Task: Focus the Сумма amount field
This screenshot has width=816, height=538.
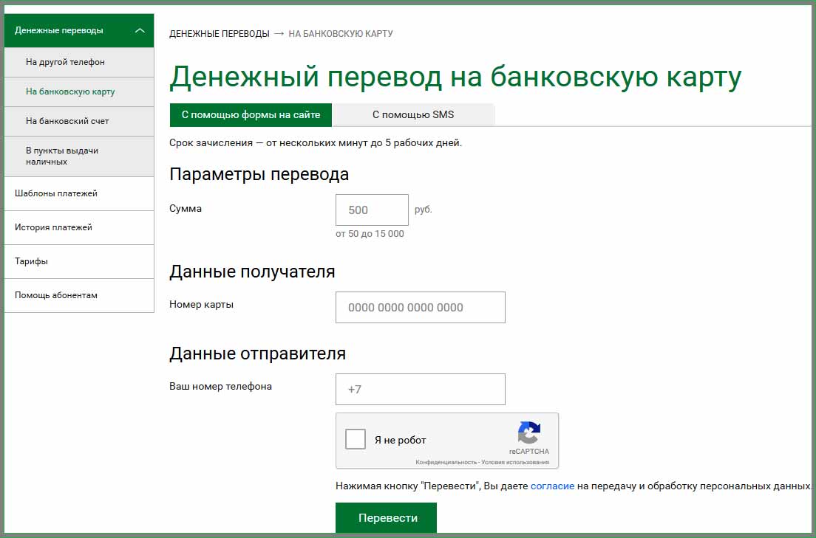Action: point(372,210)
